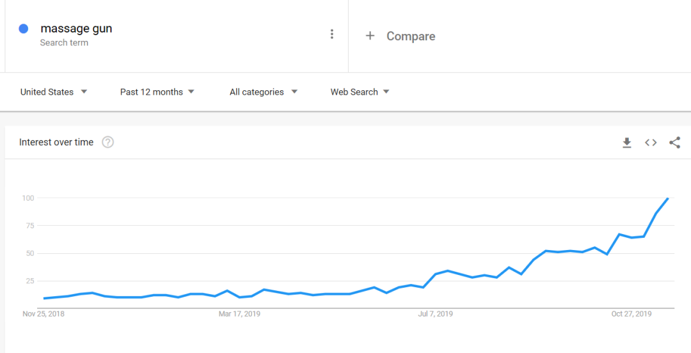Screen dimensions: 691x353
Task: Change the Web Search type dropdown
Action: point(360,92)
